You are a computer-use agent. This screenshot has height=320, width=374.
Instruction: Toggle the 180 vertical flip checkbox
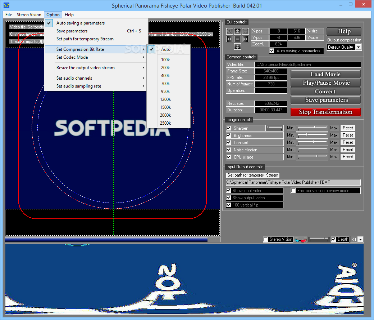click(x=228, y=205)
